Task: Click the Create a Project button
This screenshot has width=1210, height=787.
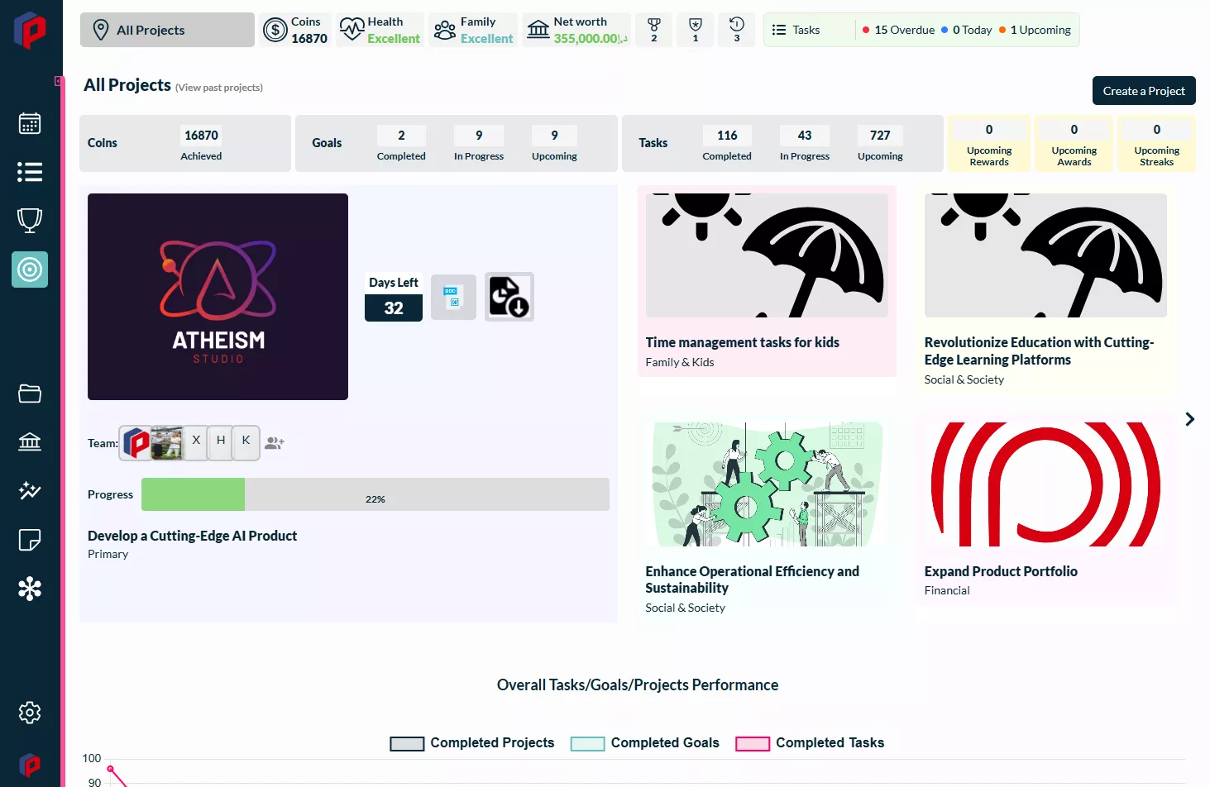Action: pyautogui.click(x=1144, y=91)
